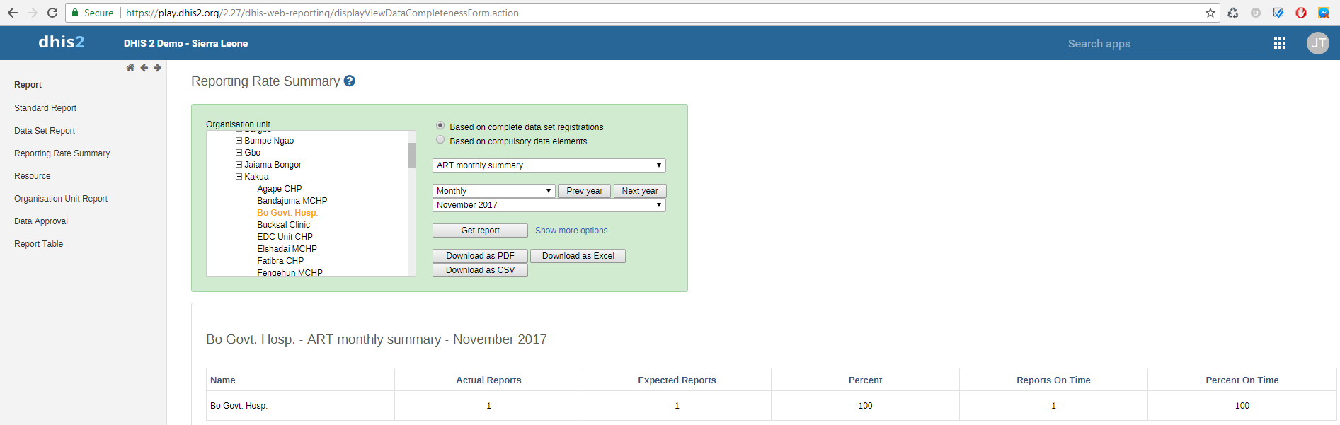Screen dimensions: 1340x425
Task: Click the right arrow in sidebar header
Action: tap(157, 68)
